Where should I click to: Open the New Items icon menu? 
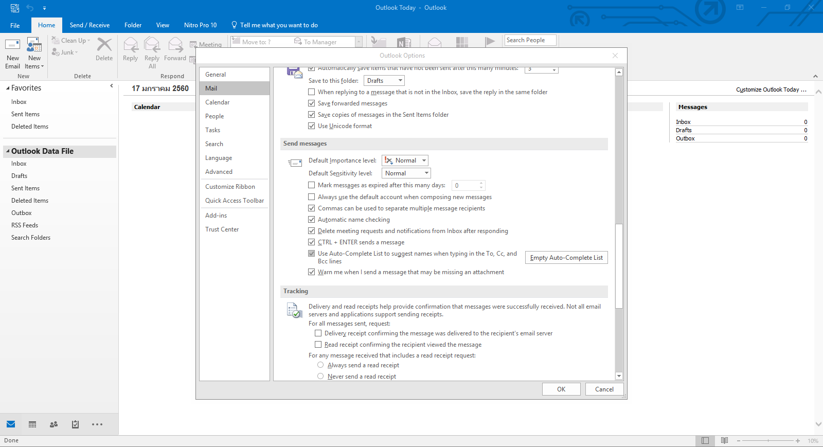pyautogui.click(x=34, y=45)
